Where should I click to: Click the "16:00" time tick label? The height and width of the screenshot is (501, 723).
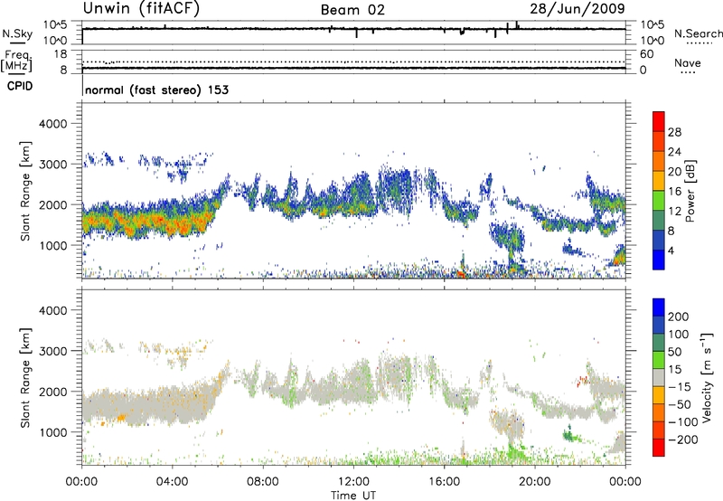(444, 482)
